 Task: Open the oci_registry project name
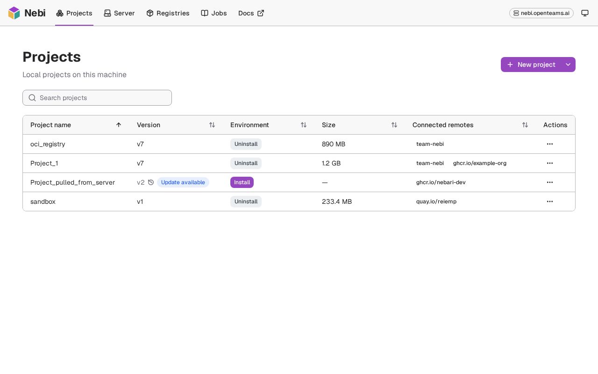[x=48, y=144]
